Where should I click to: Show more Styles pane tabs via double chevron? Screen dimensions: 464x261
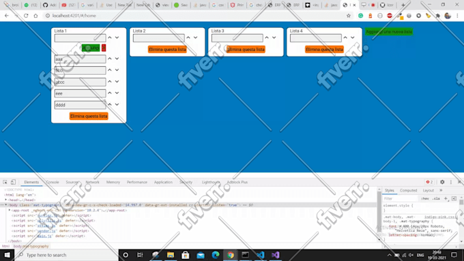[441, 190]
